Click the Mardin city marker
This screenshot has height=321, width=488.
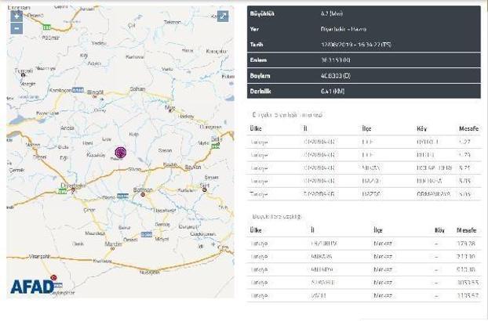(x=113, y=248)
